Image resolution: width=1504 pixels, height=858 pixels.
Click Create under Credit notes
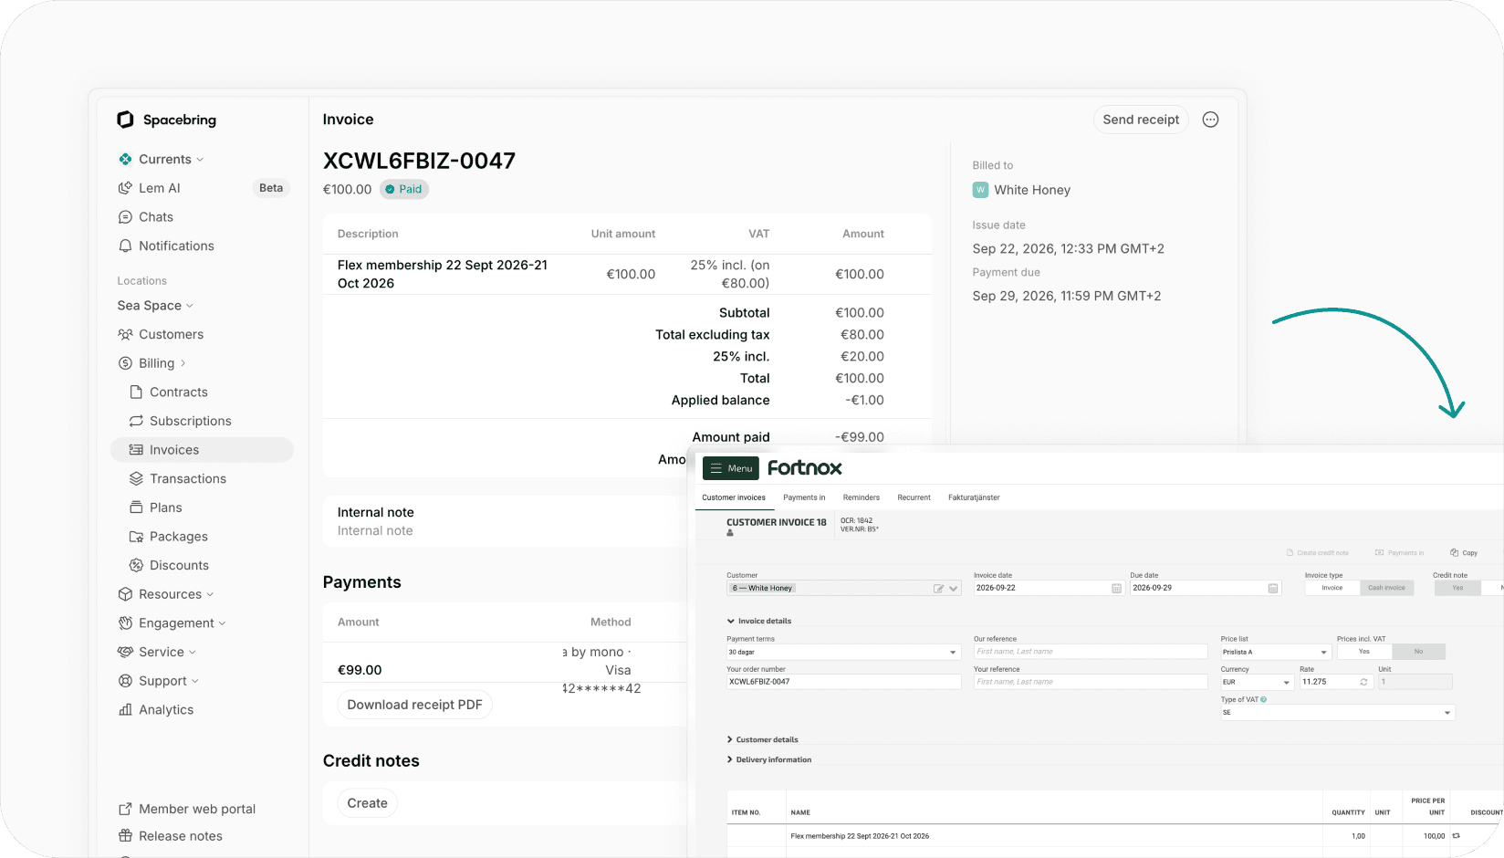click(367, 803)
